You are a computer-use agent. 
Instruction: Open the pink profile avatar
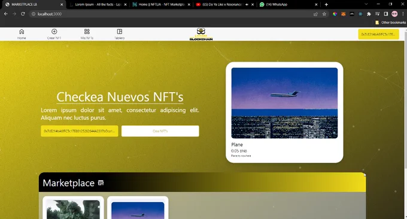click(394, 14)
